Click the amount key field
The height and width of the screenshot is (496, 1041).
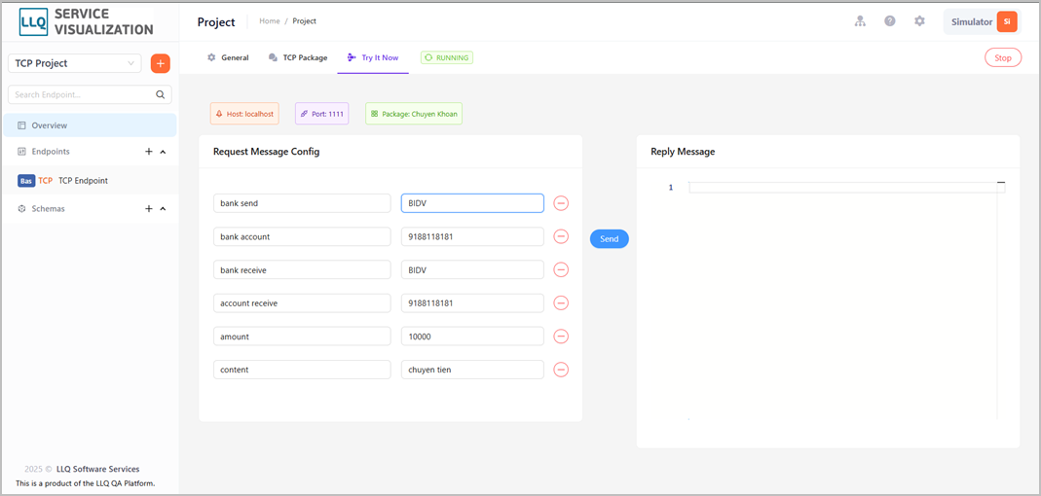302,337
